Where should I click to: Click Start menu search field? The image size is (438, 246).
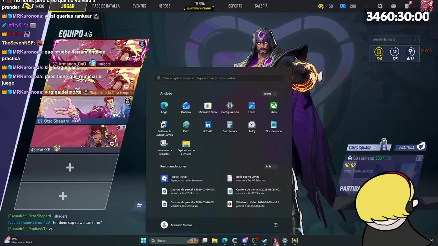click(219, 78)
